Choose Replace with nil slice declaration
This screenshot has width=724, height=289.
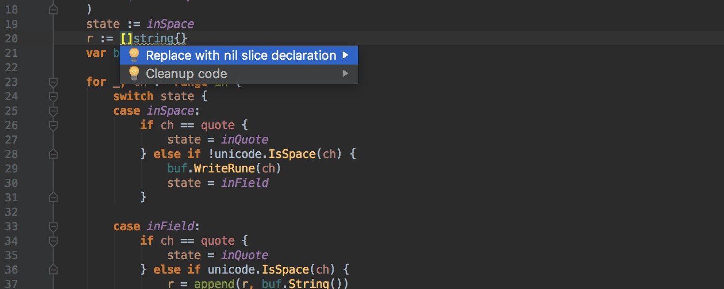click(239, 55)
